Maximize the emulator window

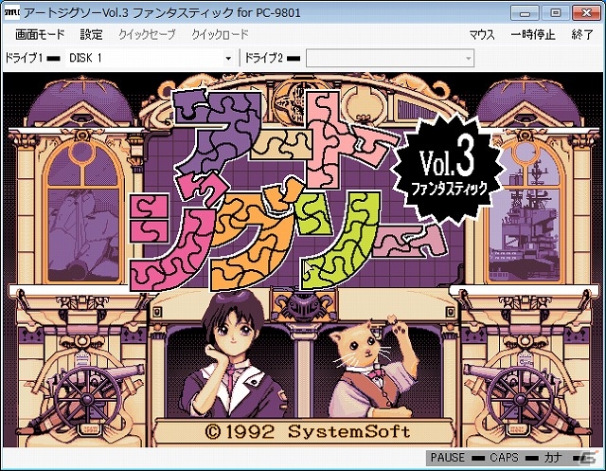pos(555,13)
